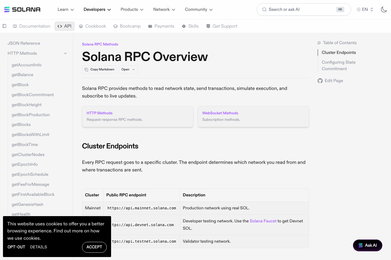The width and height of the screenshot is (391, 260).
Task: Click the Get Support icon
Action: click(208, 26)
